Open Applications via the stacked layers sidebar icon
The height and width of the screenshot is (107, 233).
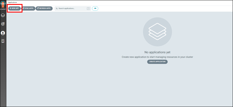click(x=3, y=15)
